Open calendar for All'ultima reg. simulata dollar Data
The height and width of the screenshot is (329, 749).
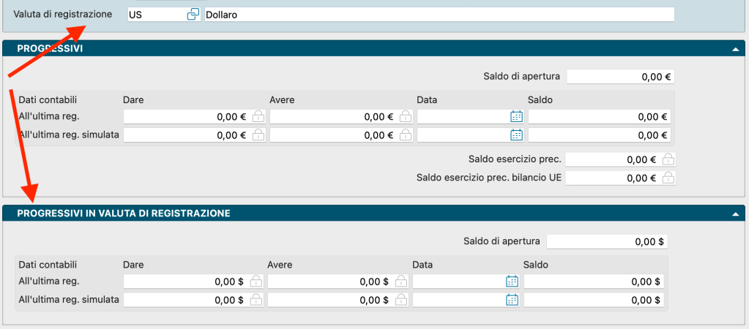pos(512,300)
